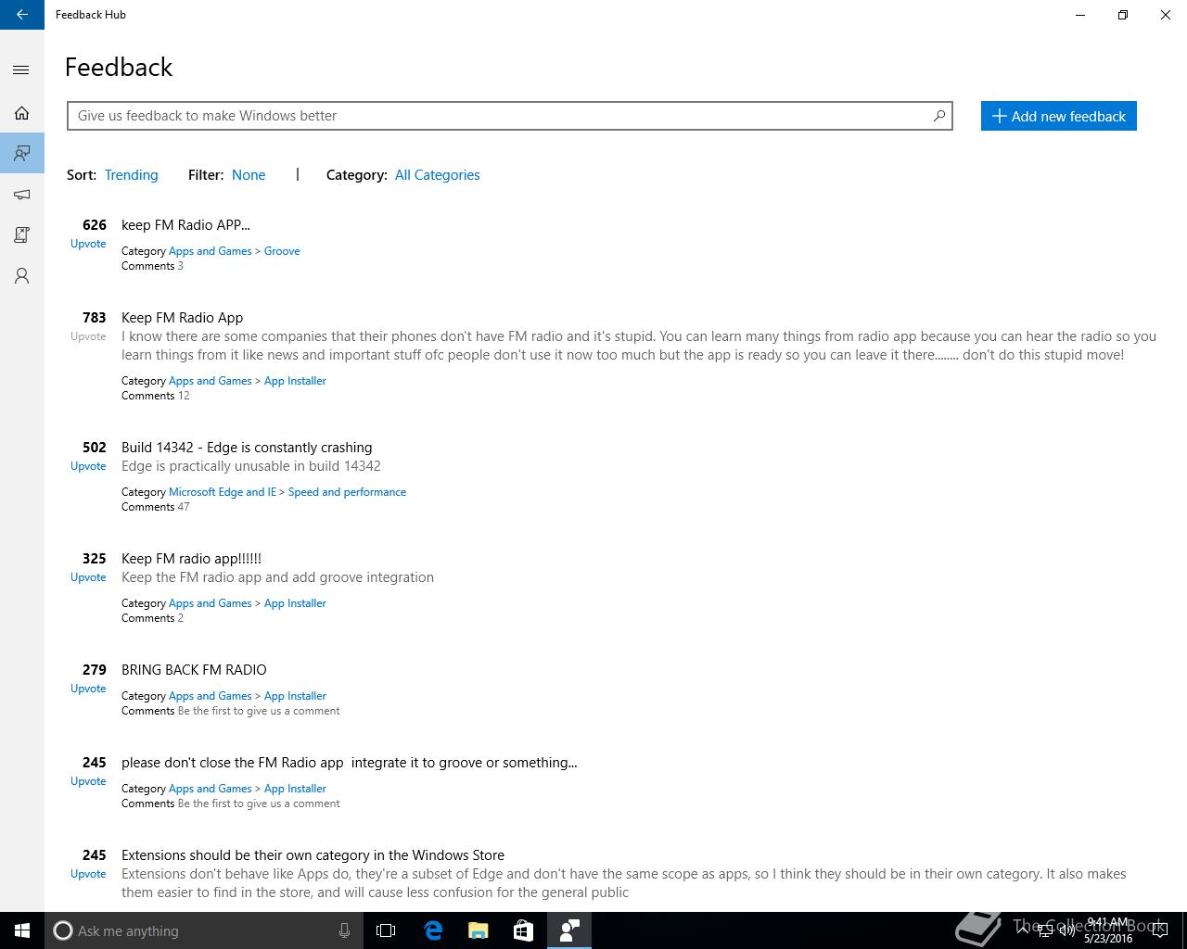
Task: Open 'Keep FM radio app!!!!!!' feedback title
Action: [191, 559]
